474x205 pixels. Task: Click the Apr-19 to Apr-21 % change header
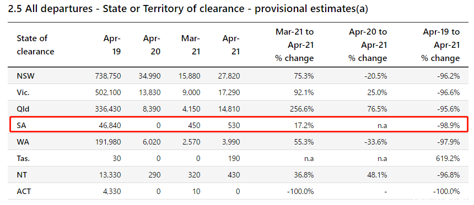click(x=440, y=45)
